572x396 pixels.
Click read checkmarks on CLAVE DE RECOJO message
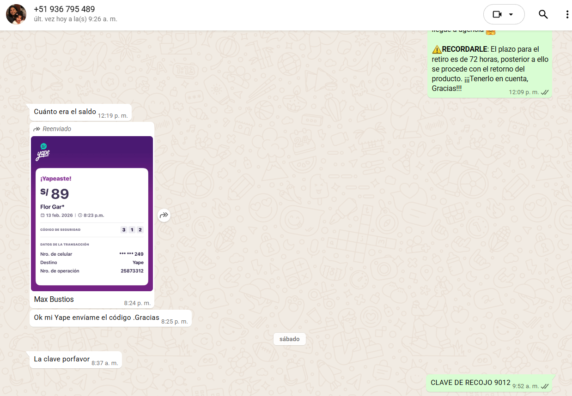tap(545, 386)
